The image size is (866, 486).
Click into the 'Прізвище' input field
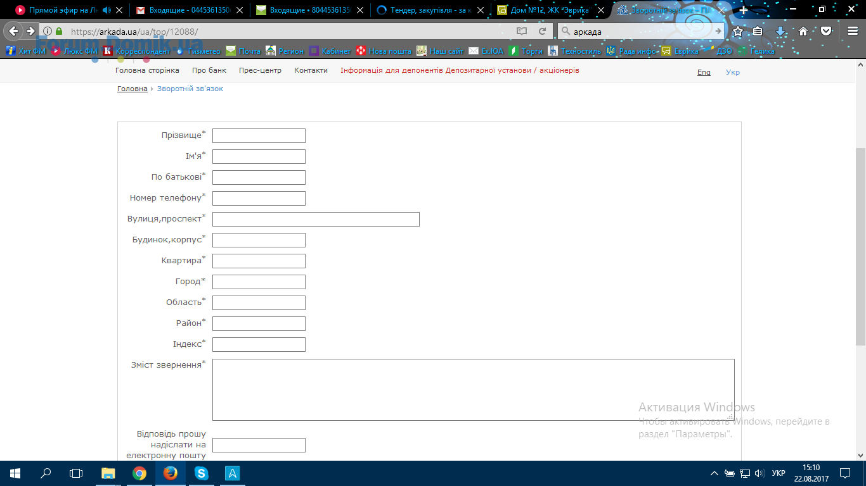click(259, 136)
